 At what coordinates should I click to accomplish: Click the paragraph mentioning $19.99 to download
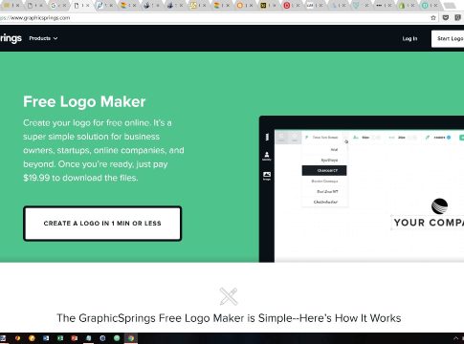(x=103, y=150)
